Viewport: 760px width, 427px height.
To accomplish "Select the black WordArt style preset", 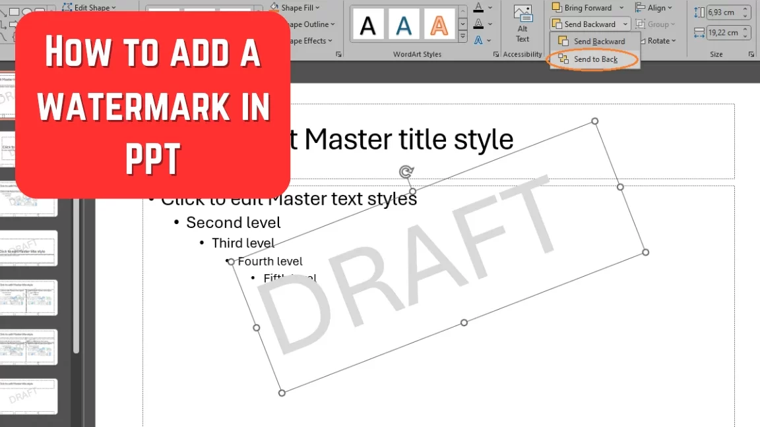I will (368, 25).
